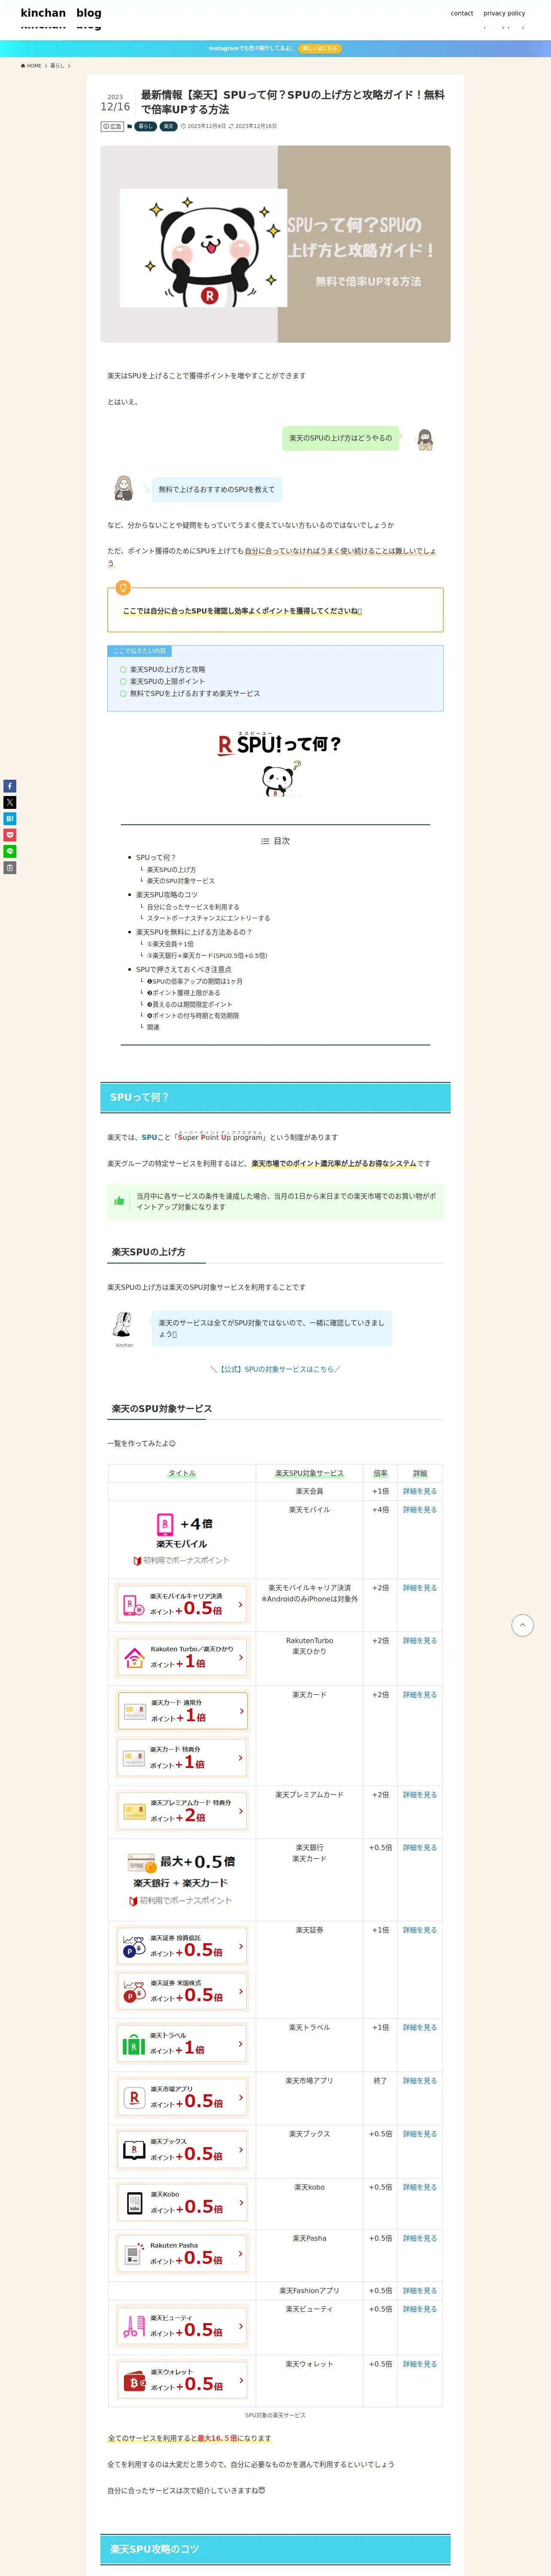Share via LINE sidebar icon
Viewport: 551px width, 2576px height.
(10, 851)
